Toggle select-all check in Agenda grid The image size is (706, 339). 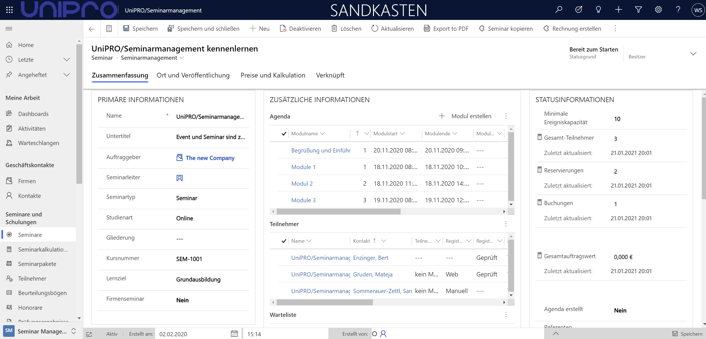284,134
